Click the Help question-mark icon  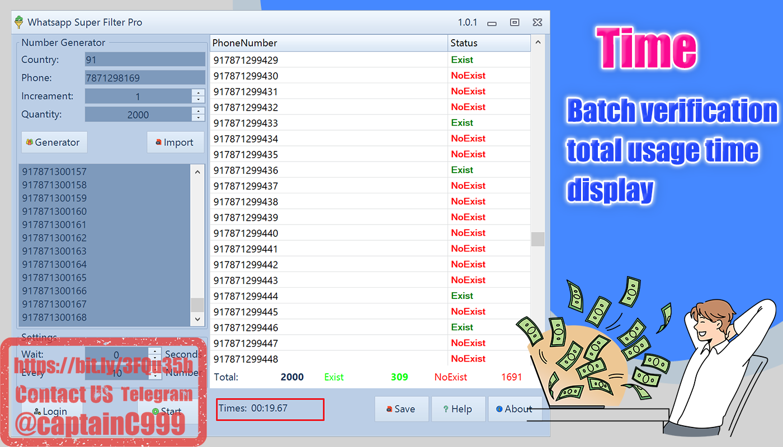click(x=445, y=409)
